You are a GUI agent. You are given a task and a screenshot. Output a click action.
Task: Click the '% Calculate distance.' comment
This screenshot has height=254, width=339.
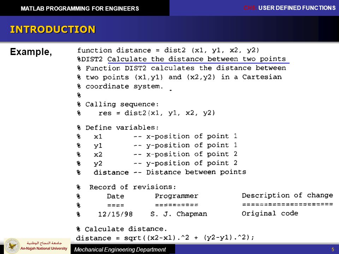point(122,229)
